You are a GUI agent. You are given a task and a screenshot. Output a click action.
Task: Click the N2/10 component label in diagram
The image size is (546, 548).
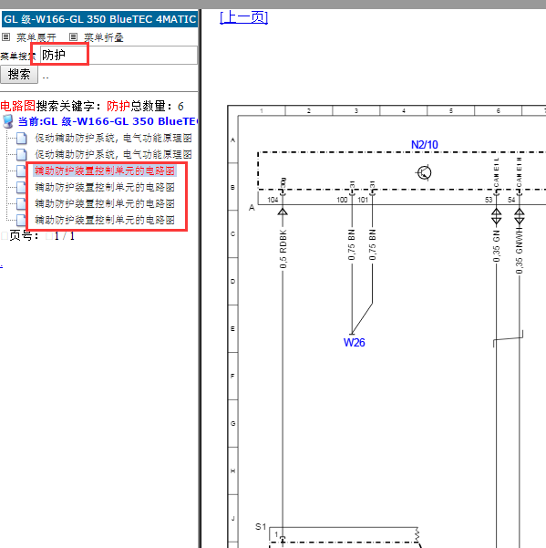click(425, 145)
